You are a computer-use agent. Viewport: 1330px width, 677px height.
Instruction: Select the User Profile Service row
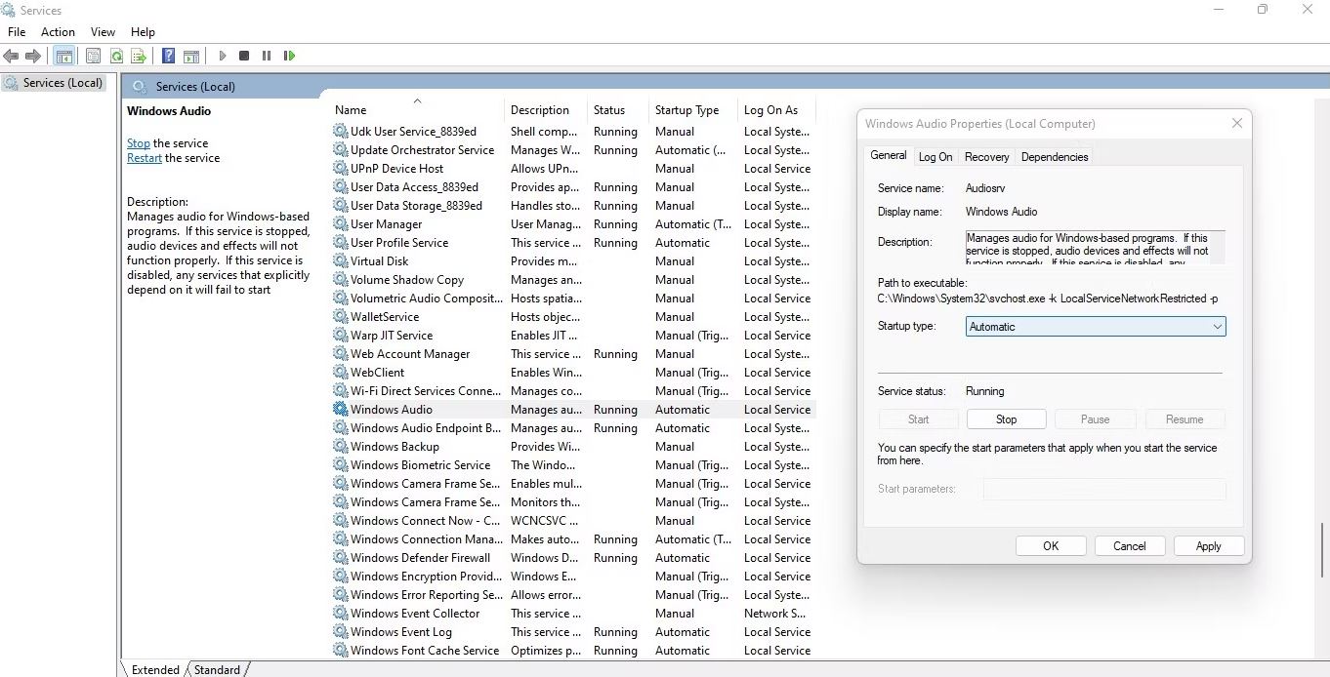[x=573, y=243]
